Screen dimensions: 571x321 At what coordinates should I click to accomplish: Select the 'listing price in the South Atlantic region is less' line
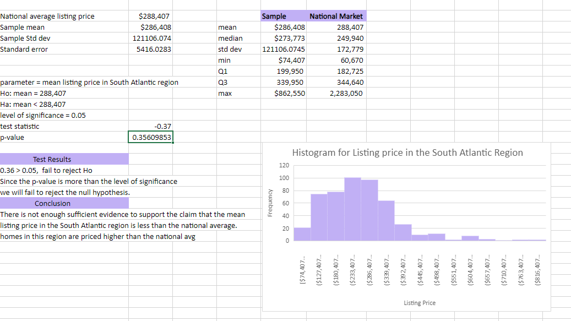(118, 225)
